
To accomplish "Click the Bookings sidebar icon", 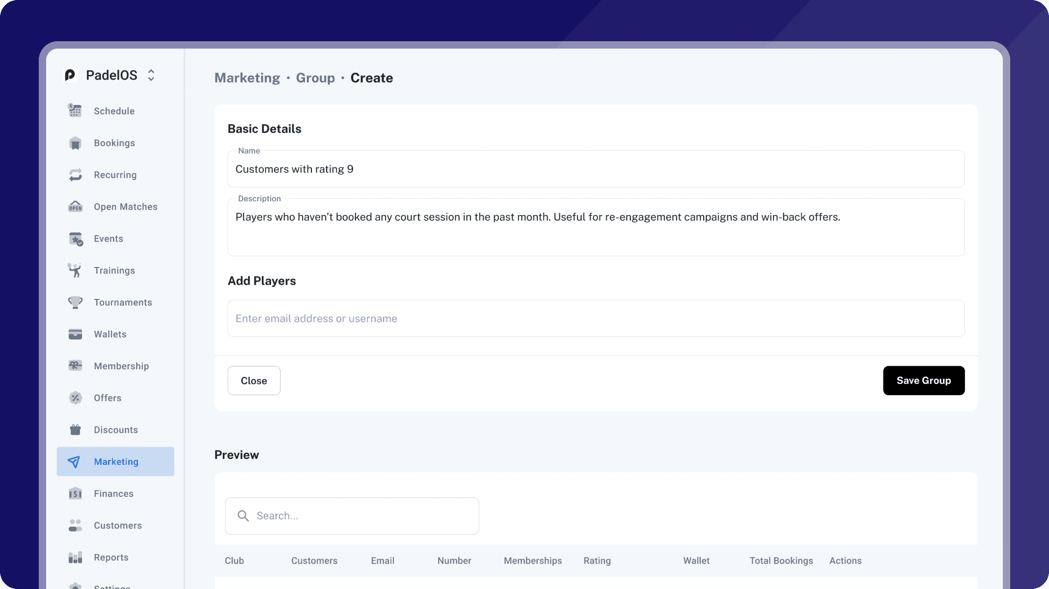I will pyautogui.click(x=75, y=143).
